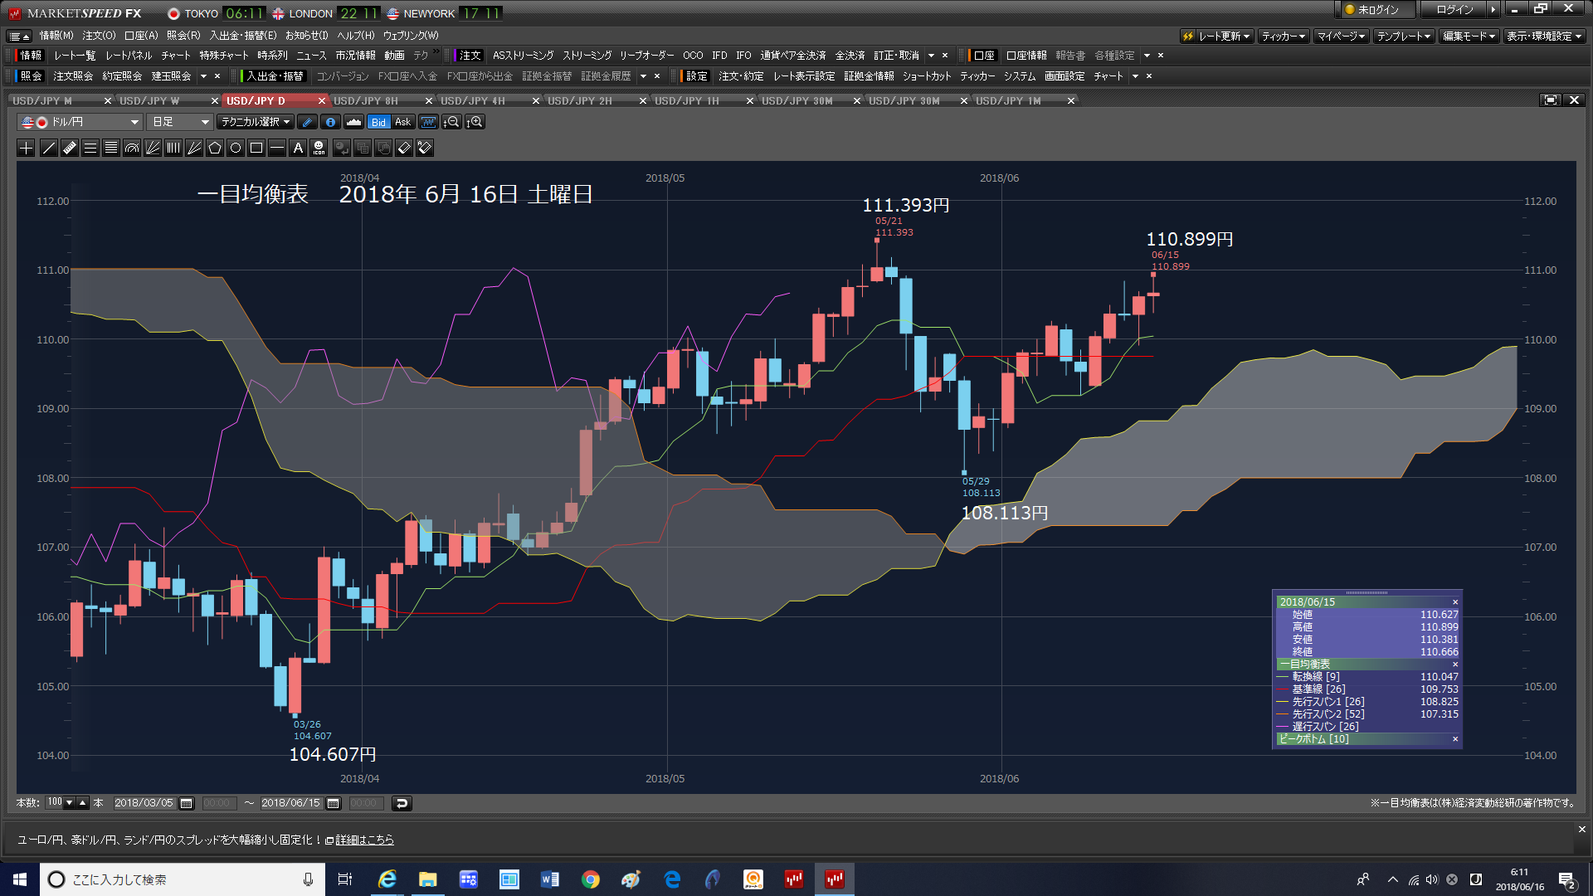The width and height of the screenshot is (1593, 896).
Task: Zoom out the chart with minus magnifier
Action: click(x=451, y=122)
